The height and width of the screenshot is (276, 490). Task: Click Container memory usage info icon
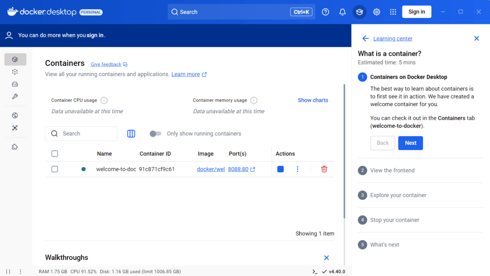(254, 100)
